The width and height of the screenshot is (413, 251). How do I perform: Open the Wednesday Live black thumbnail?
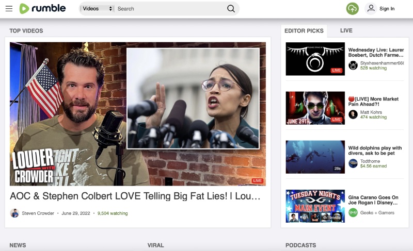[315, 59]
